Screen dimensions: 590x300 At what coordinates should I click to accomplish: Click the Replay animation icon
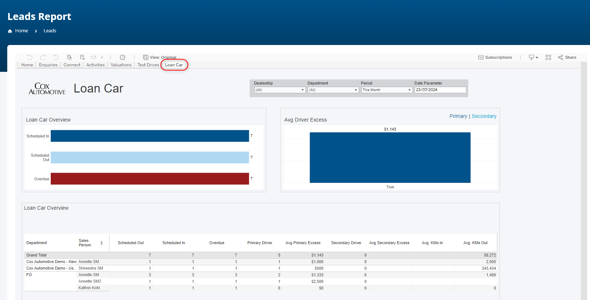pos(94,57)
